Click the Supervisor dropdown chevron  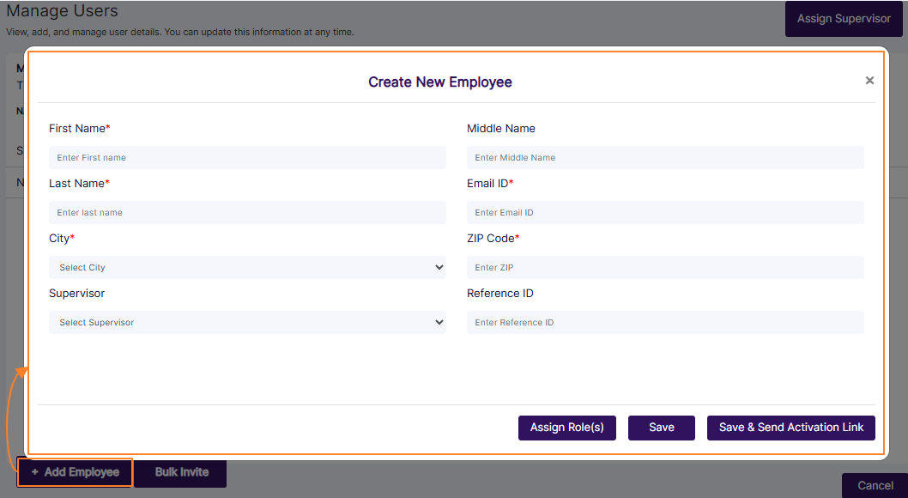coord(439,322)
